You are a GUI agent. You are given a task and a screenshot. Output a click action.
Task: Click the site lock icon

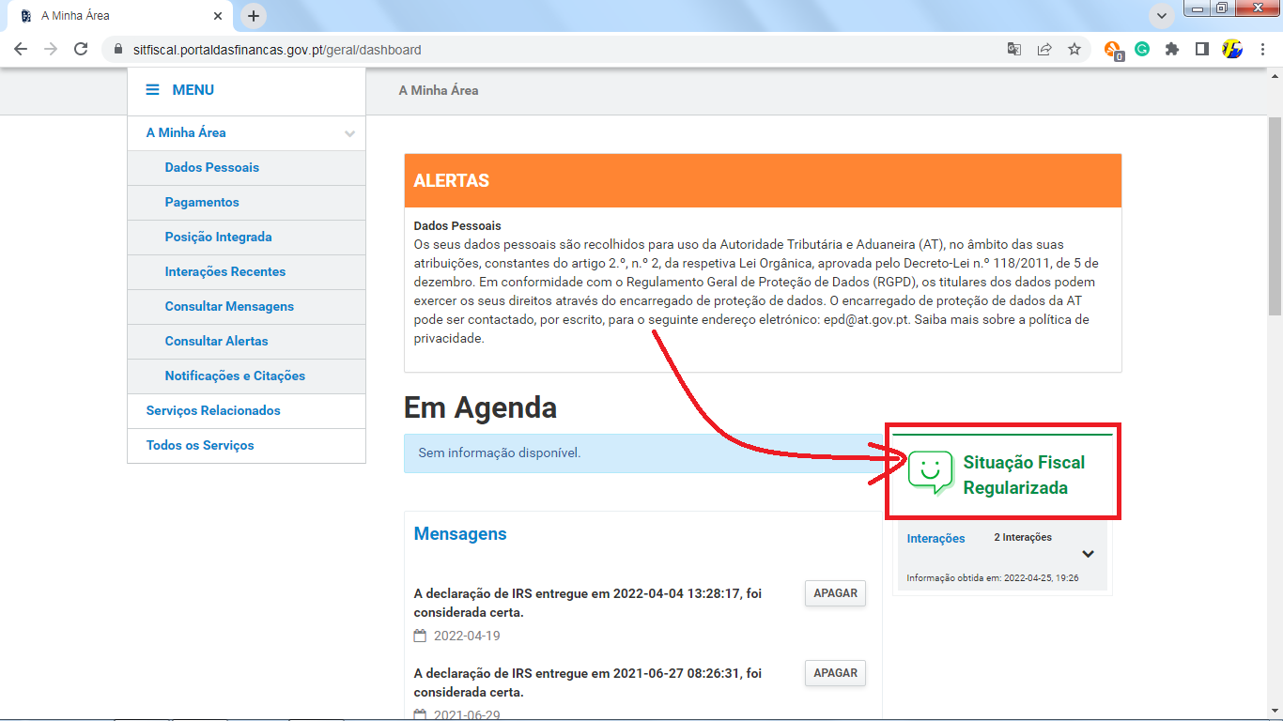(x=117, y=50)
